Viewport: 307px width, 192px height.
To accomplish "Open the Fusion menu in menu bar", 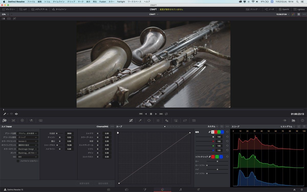I will pyautogui.click(x=103, y=2).
